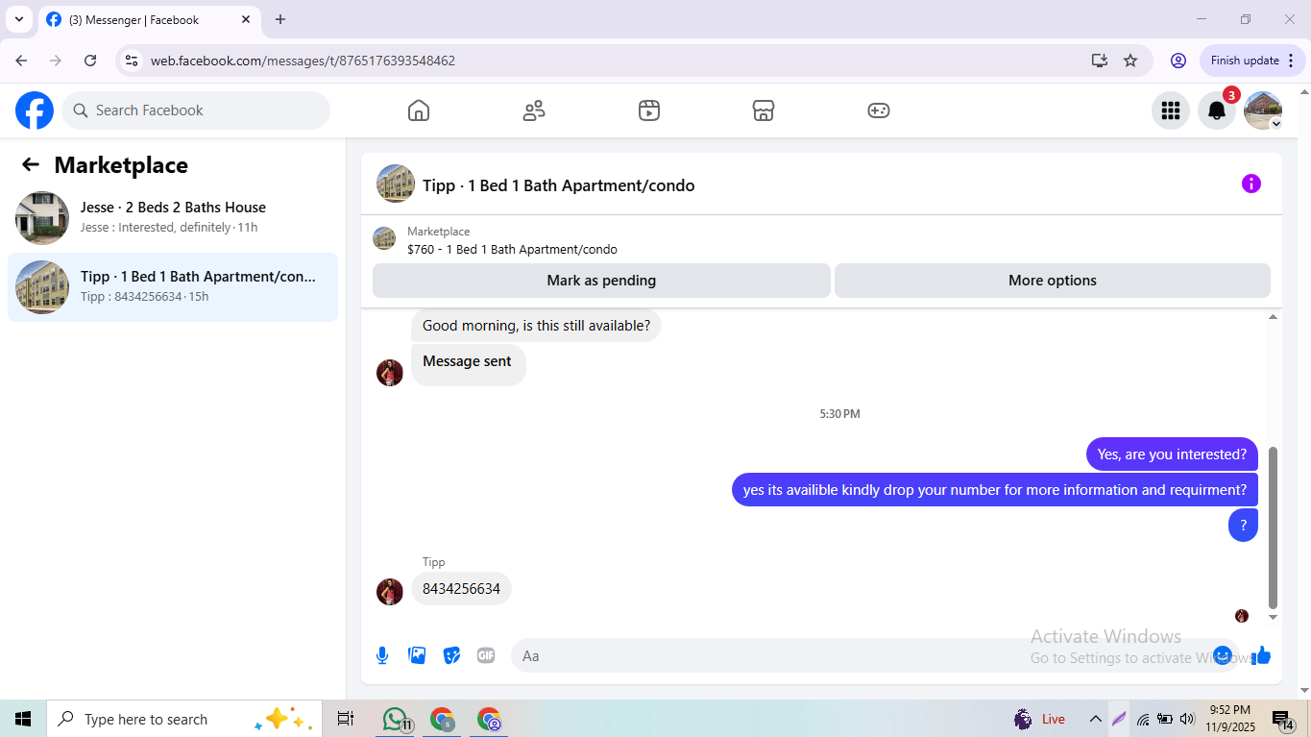This screenshot has height=737, width=1311.
Task: Click the voice clip microphone icon
Action: pos(382,655)
